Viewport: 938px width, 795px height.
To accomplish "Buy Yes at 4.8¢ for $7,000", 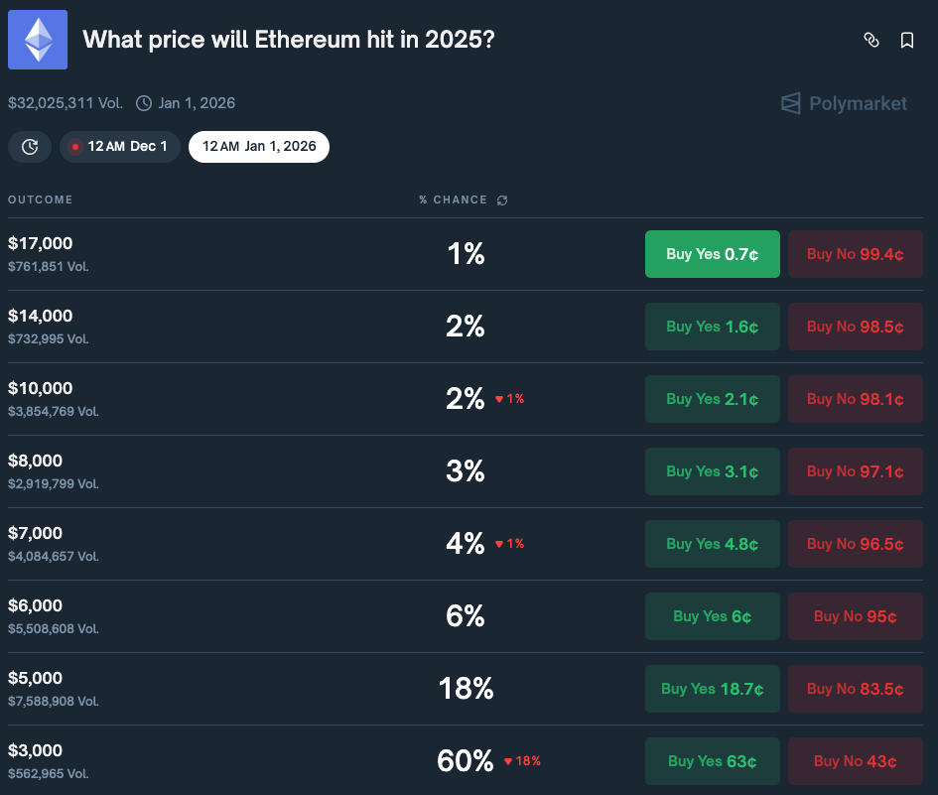I will 712,543.
